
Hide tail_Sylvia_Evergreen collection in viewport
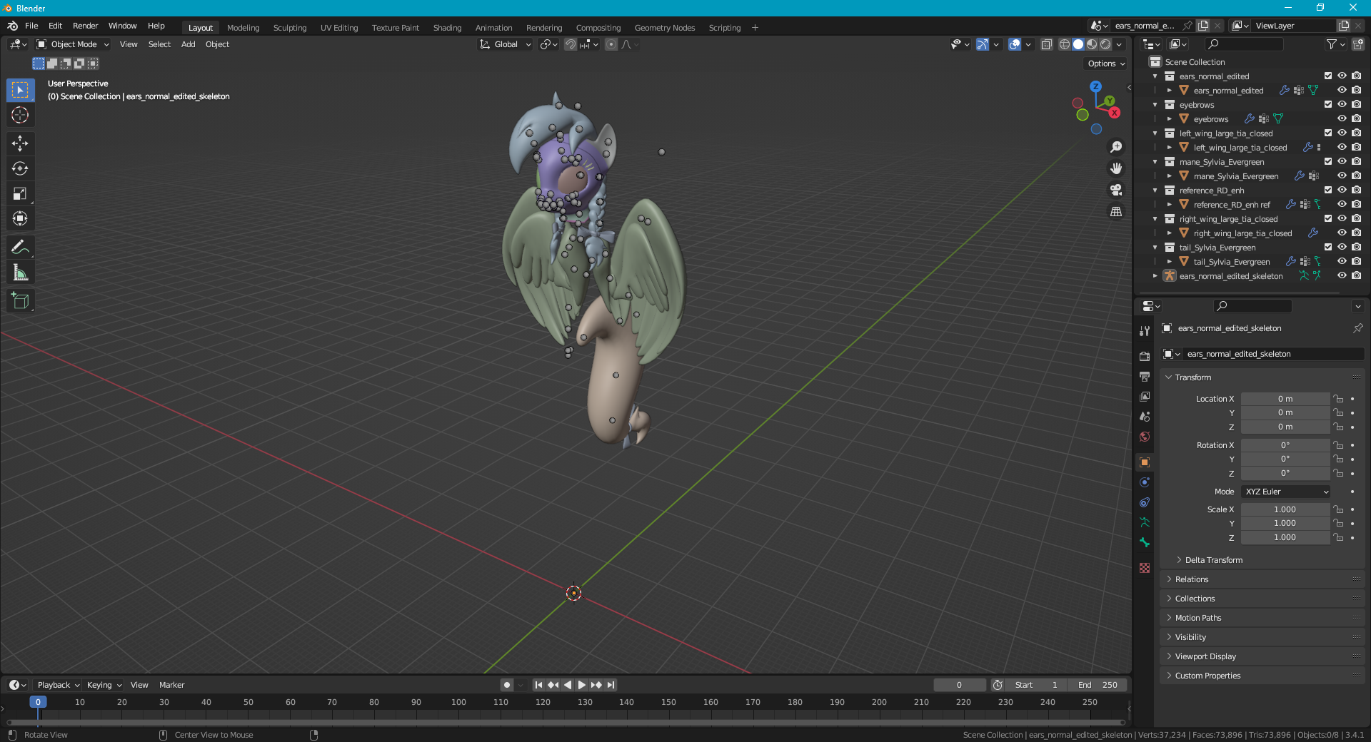click(1342, 247)
